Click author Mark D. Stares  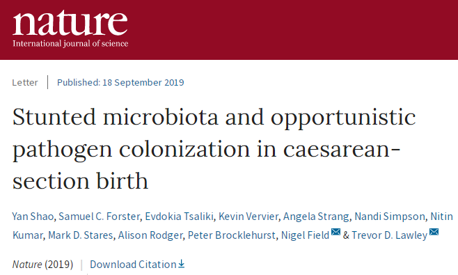click(80, 235)
